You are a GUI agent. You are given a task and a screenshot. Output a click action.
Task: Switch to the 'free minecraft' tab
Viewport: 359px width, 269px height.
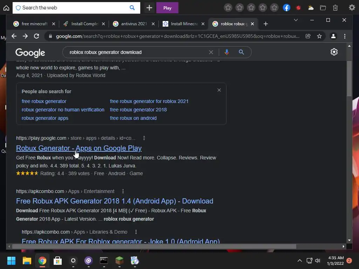pos(34,24)
